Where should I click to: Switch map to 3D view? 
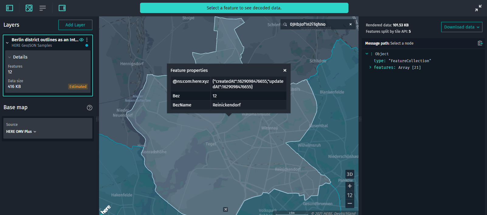tap(350, 174)
